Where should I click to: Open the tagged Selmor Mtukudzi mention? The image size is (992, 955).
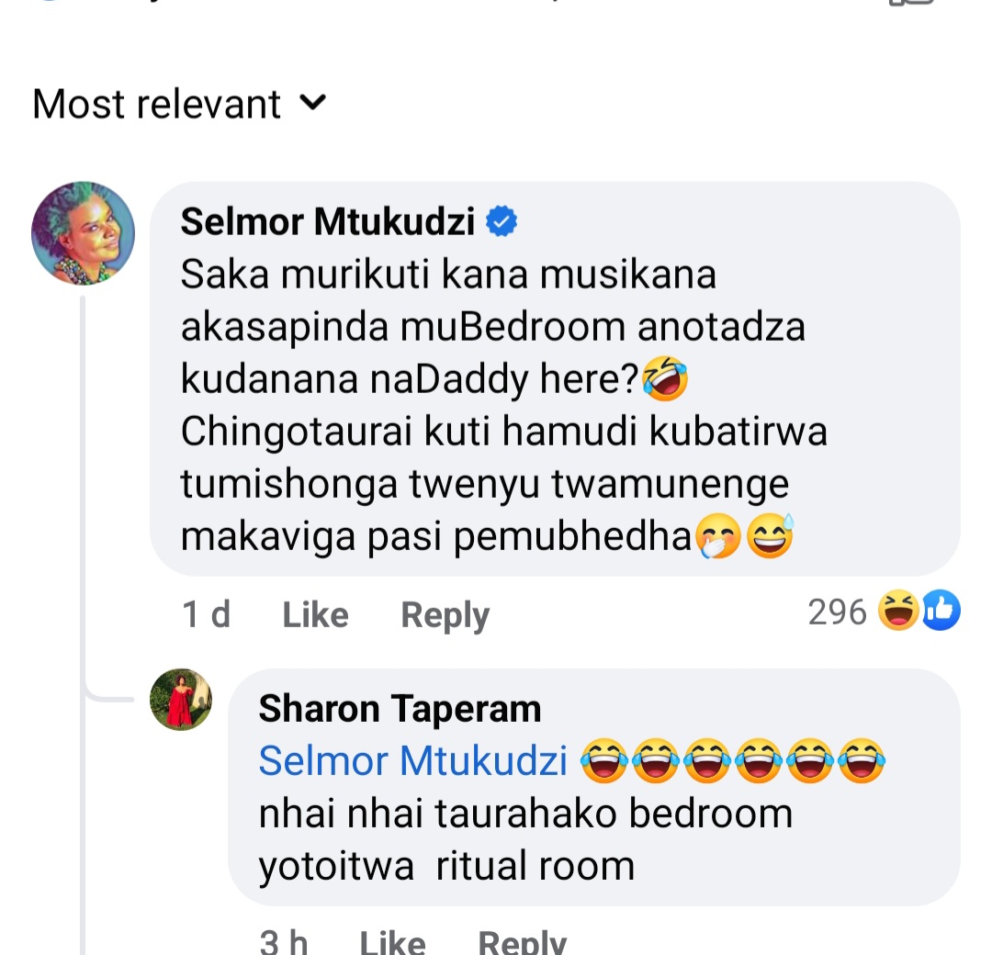click(413, 760)
